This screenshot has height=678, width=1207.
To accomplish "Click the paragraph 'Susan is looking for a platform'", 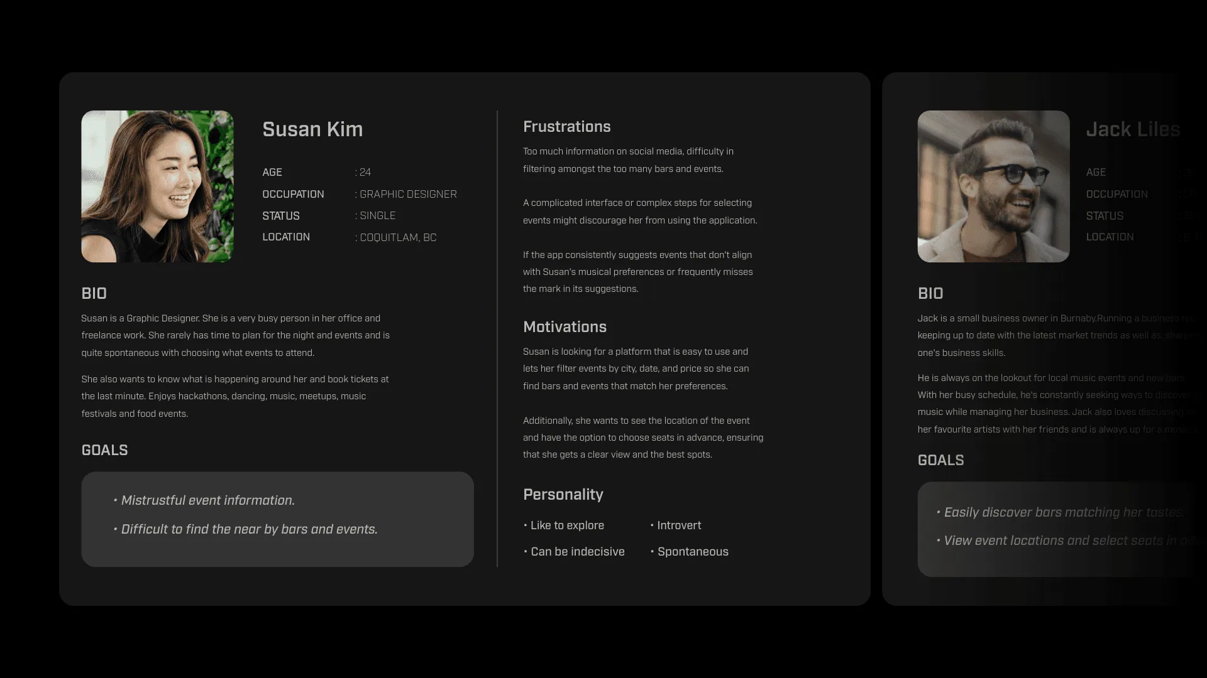I will 636,369.
